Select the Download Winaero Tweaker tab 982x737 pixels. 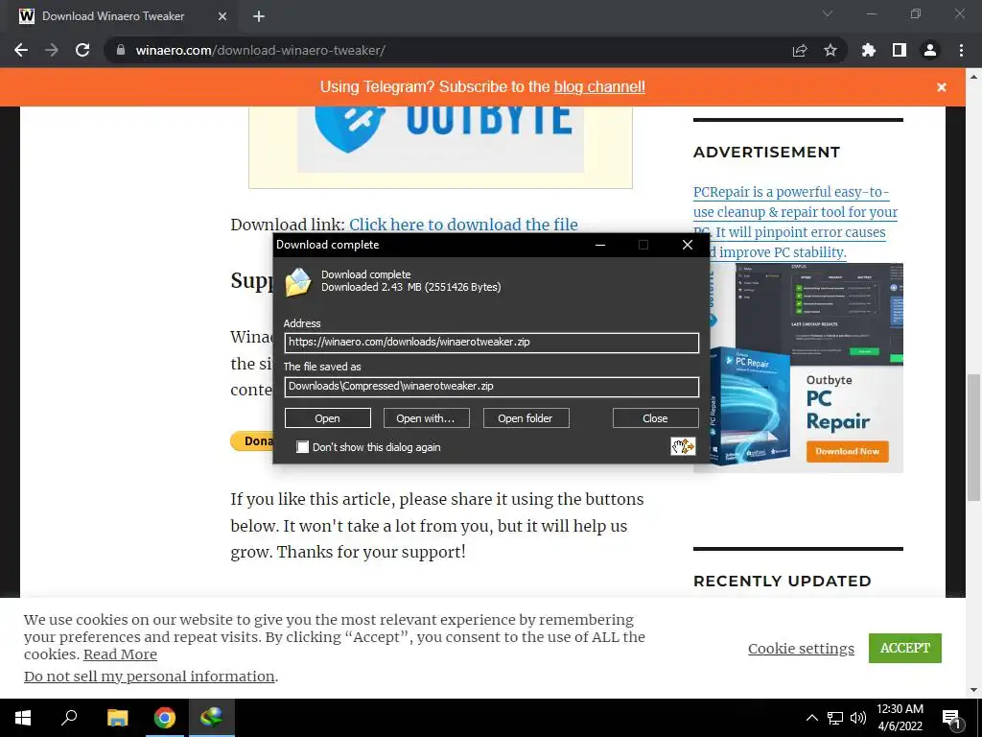119,16
